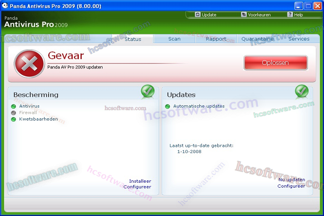Click the Nu updaten link
Screen dimensions: 324x216
(292, 180)
